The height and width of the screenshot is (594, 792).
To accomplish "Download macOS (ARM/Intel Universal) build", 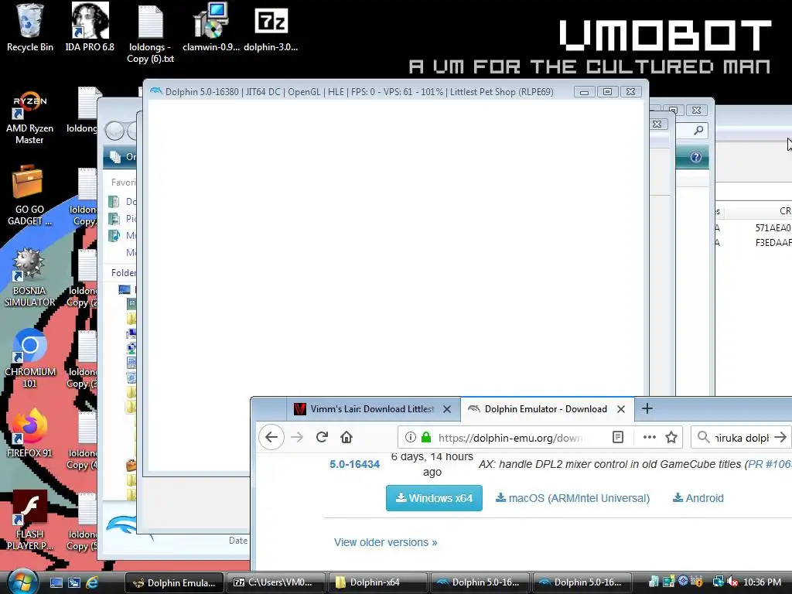I will 572,498.
